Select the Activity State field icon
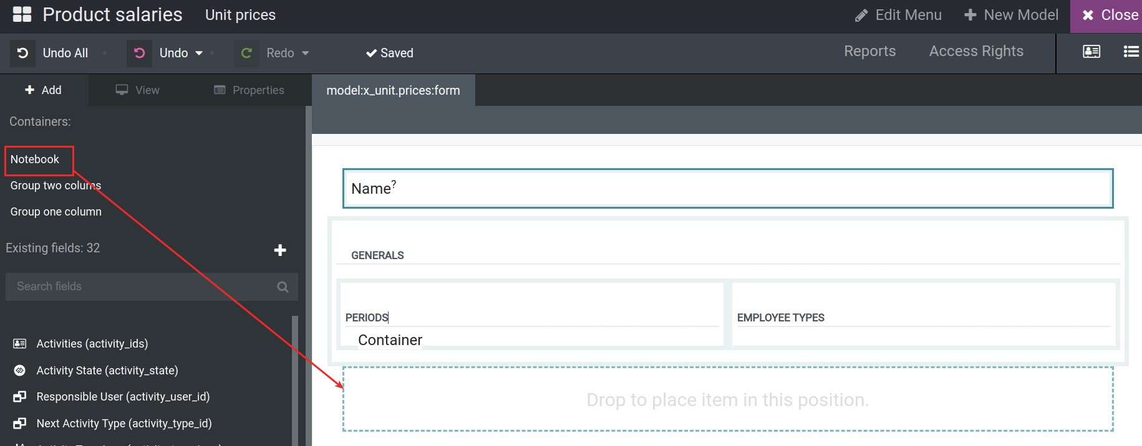The image size is (1142, 446). click(x=20, y=371)
